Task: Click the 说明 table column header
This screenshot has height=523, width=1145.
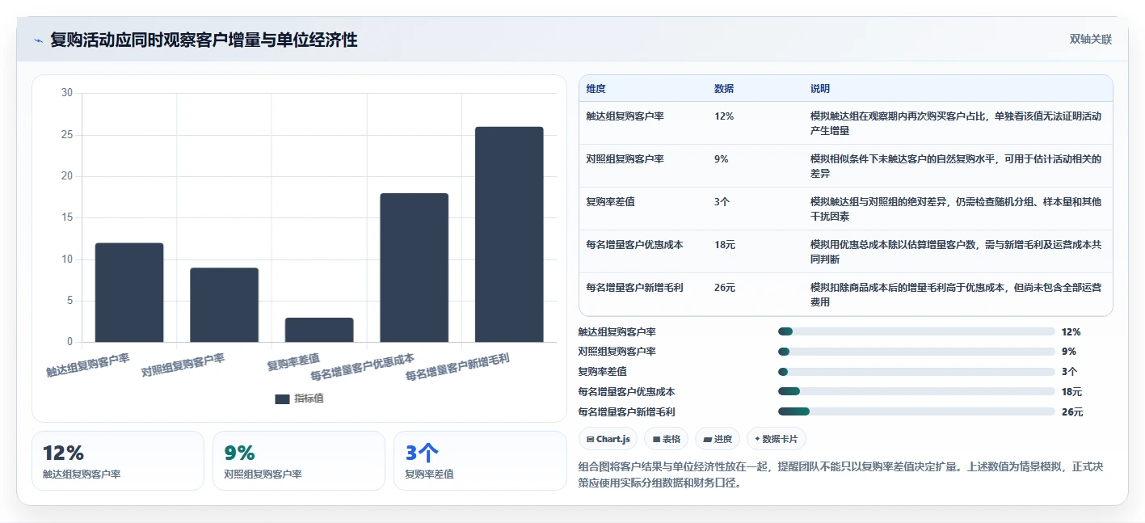Action: (820, 89)
